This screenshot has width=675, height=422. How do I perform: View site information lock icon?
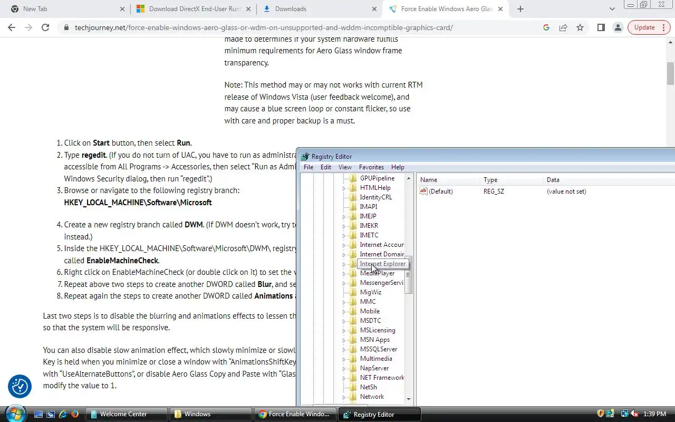click(x=66, y=27)
